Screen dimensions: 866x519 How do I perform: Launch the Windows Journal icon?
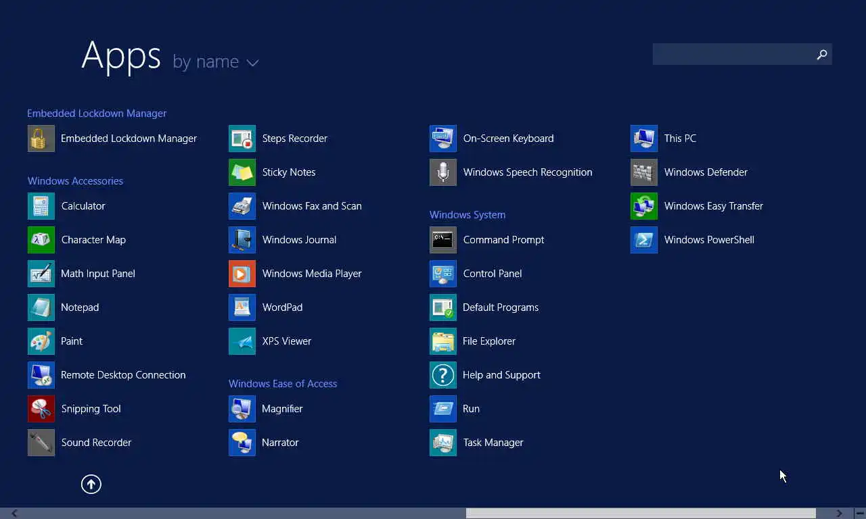coord(242,240)
